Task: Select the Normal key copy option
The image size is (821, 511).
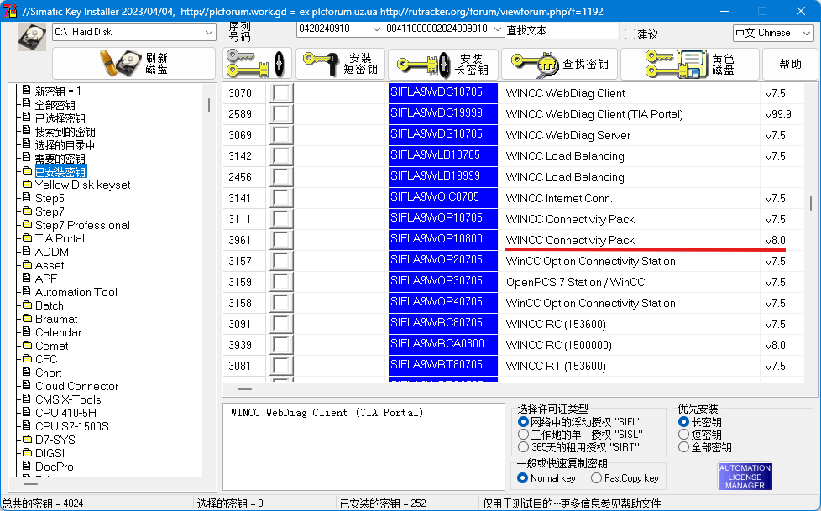Action: click(522, 478)
